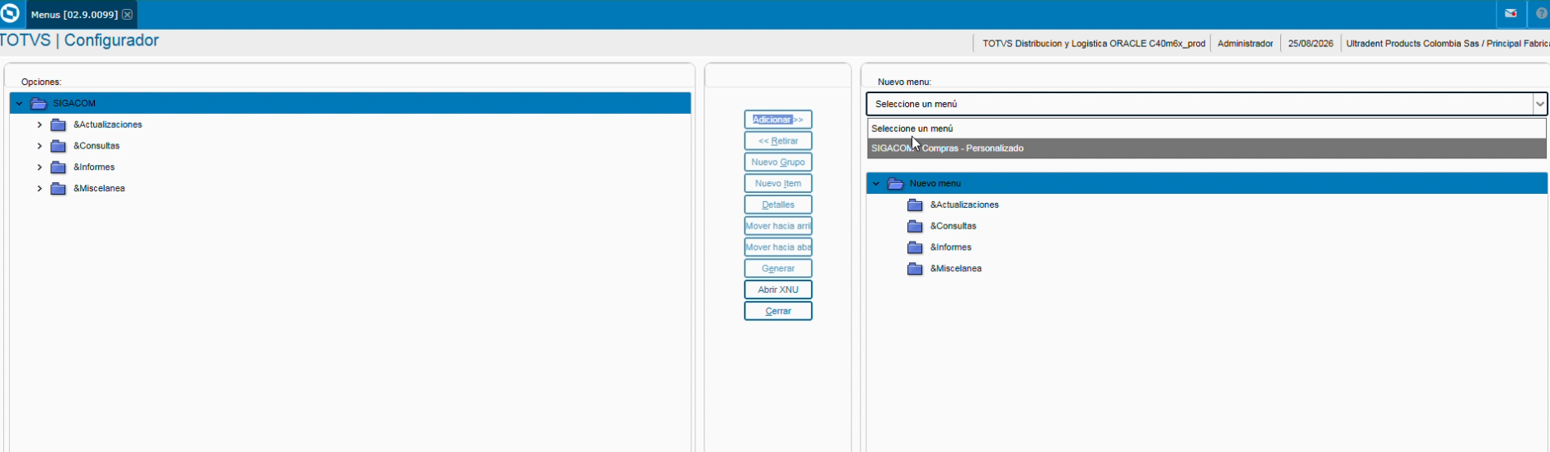The width and height of the screenshot is (1550, 452).
Task: Toggle the Nuevo menu combo box arrow
Action: click(1539, 104)
